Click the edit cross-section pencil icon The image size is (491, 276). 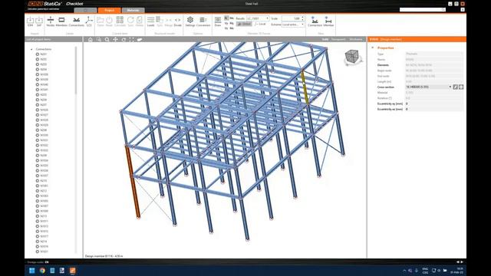[x=455, y=87]
